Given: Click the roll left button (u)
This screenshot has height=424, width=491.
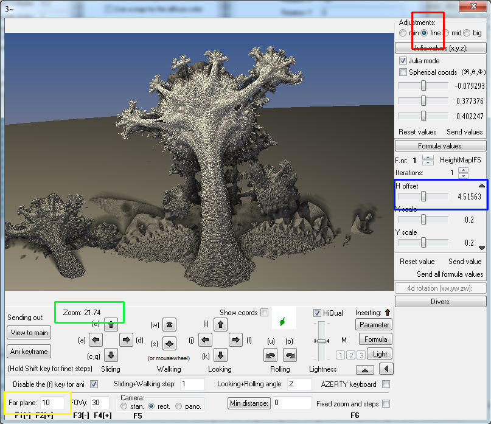Looking at the screenshot, I should (270, 355).
